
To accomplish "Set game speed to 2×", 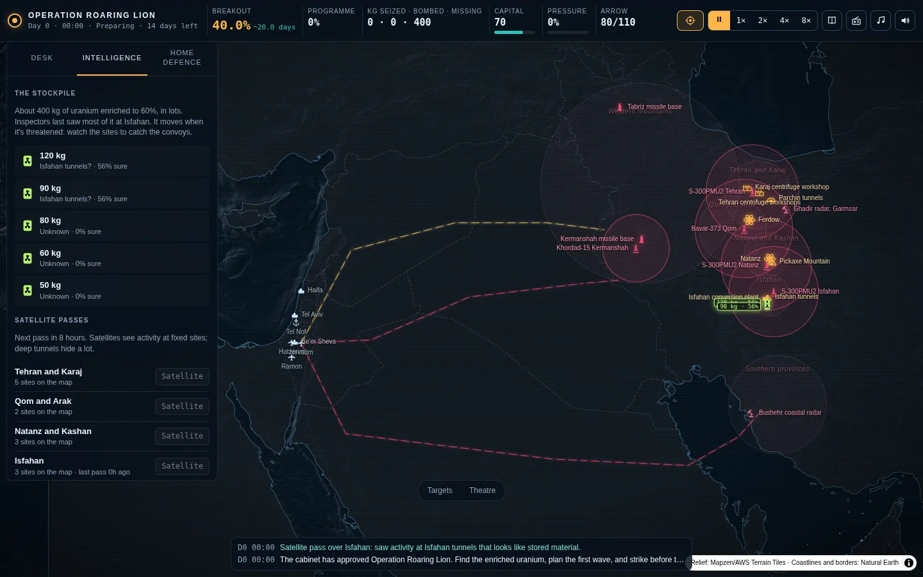I will 763,21.
